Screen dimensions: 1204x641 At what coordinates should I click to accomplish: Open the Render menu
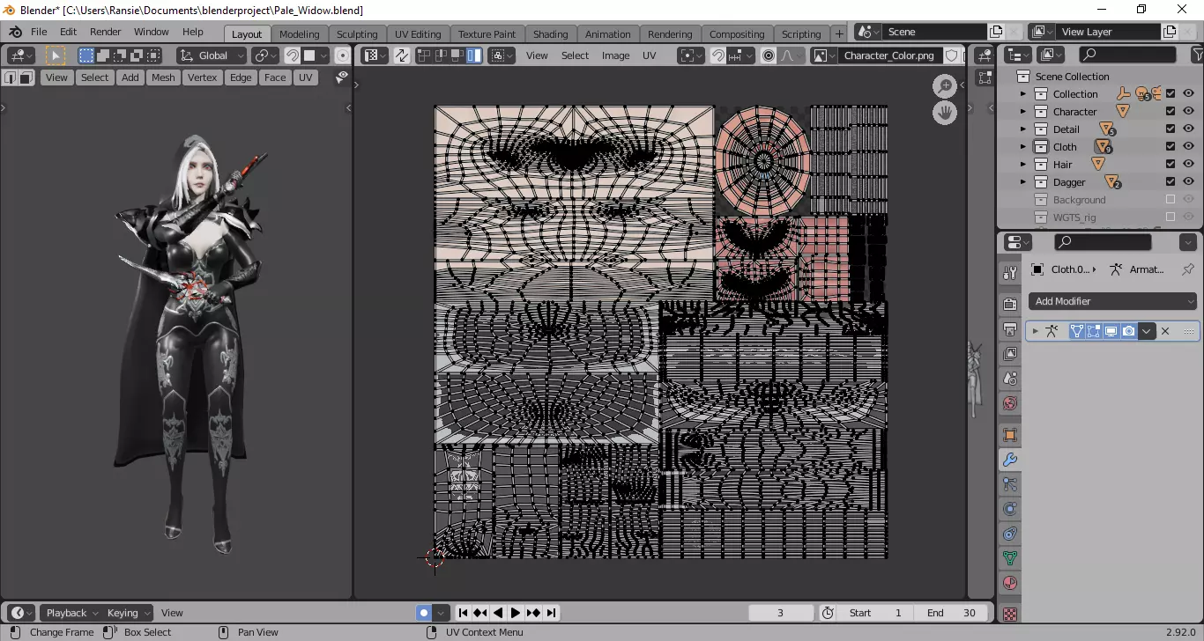coord(105,32)
